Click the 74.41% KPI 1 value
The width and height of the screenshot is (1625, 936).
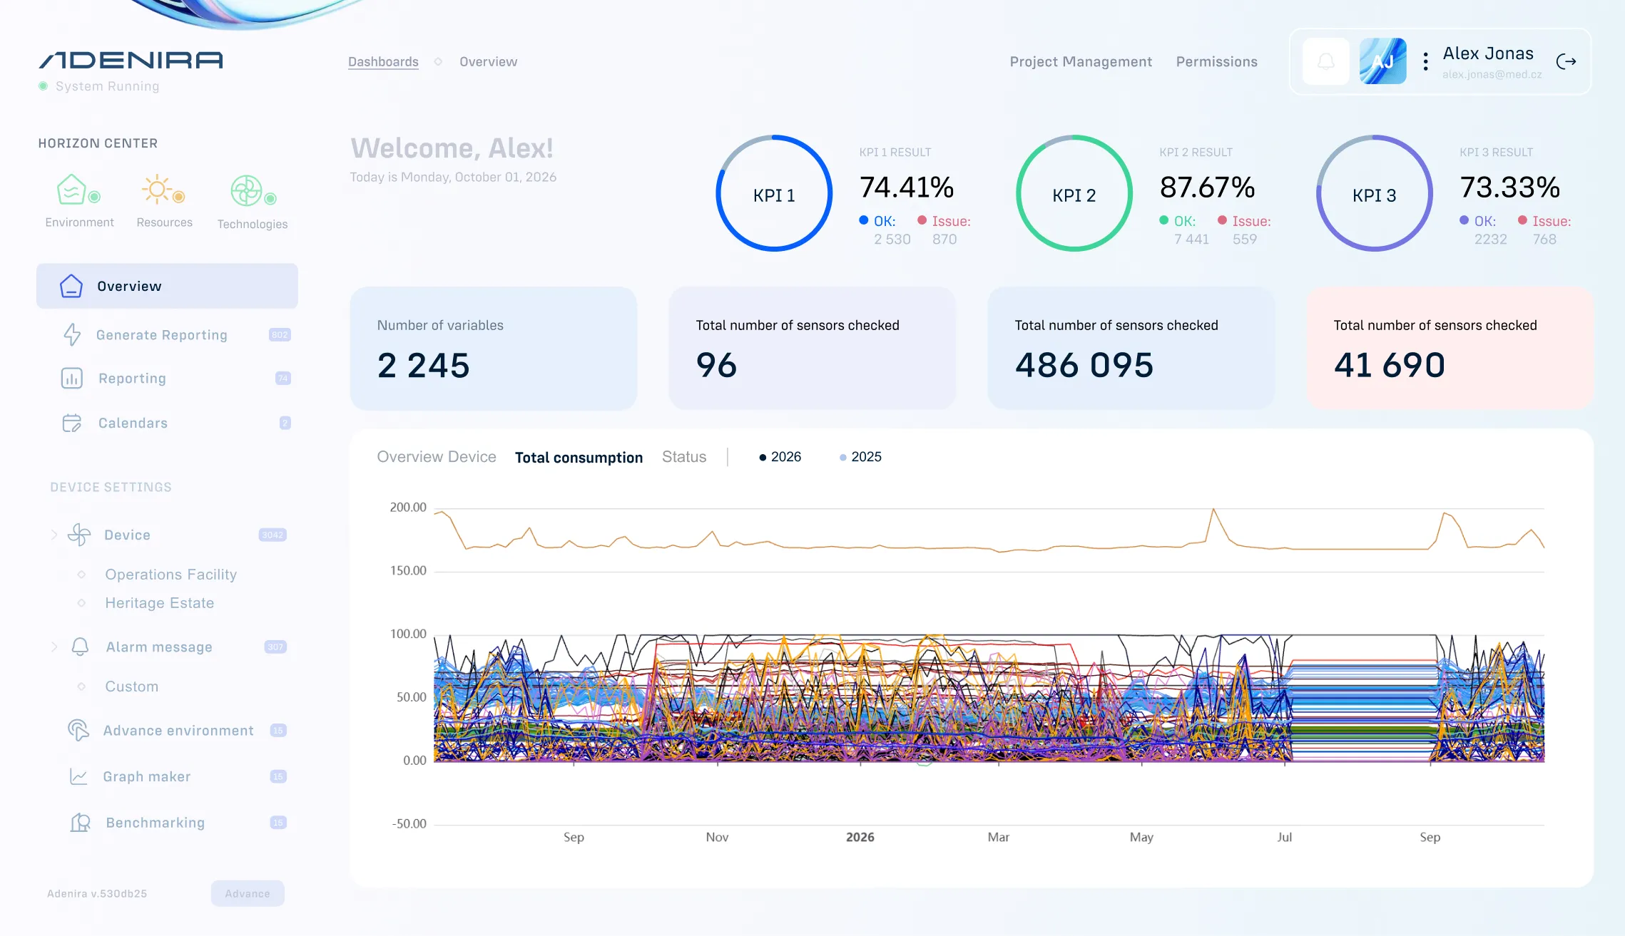pos(906,187)
